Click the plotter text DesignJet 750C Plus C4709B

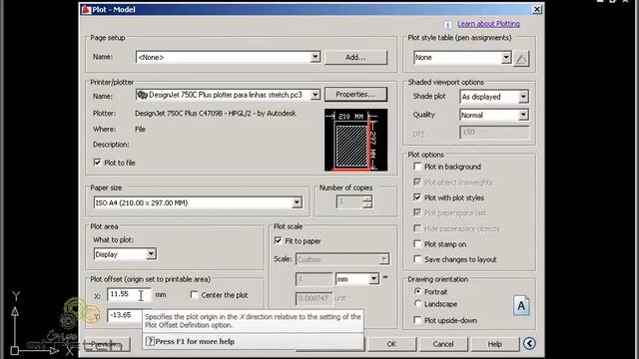[216, 113]
